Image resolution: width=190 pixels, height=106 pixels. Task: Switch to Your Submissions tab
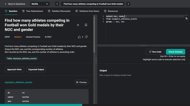coord(33,11)
